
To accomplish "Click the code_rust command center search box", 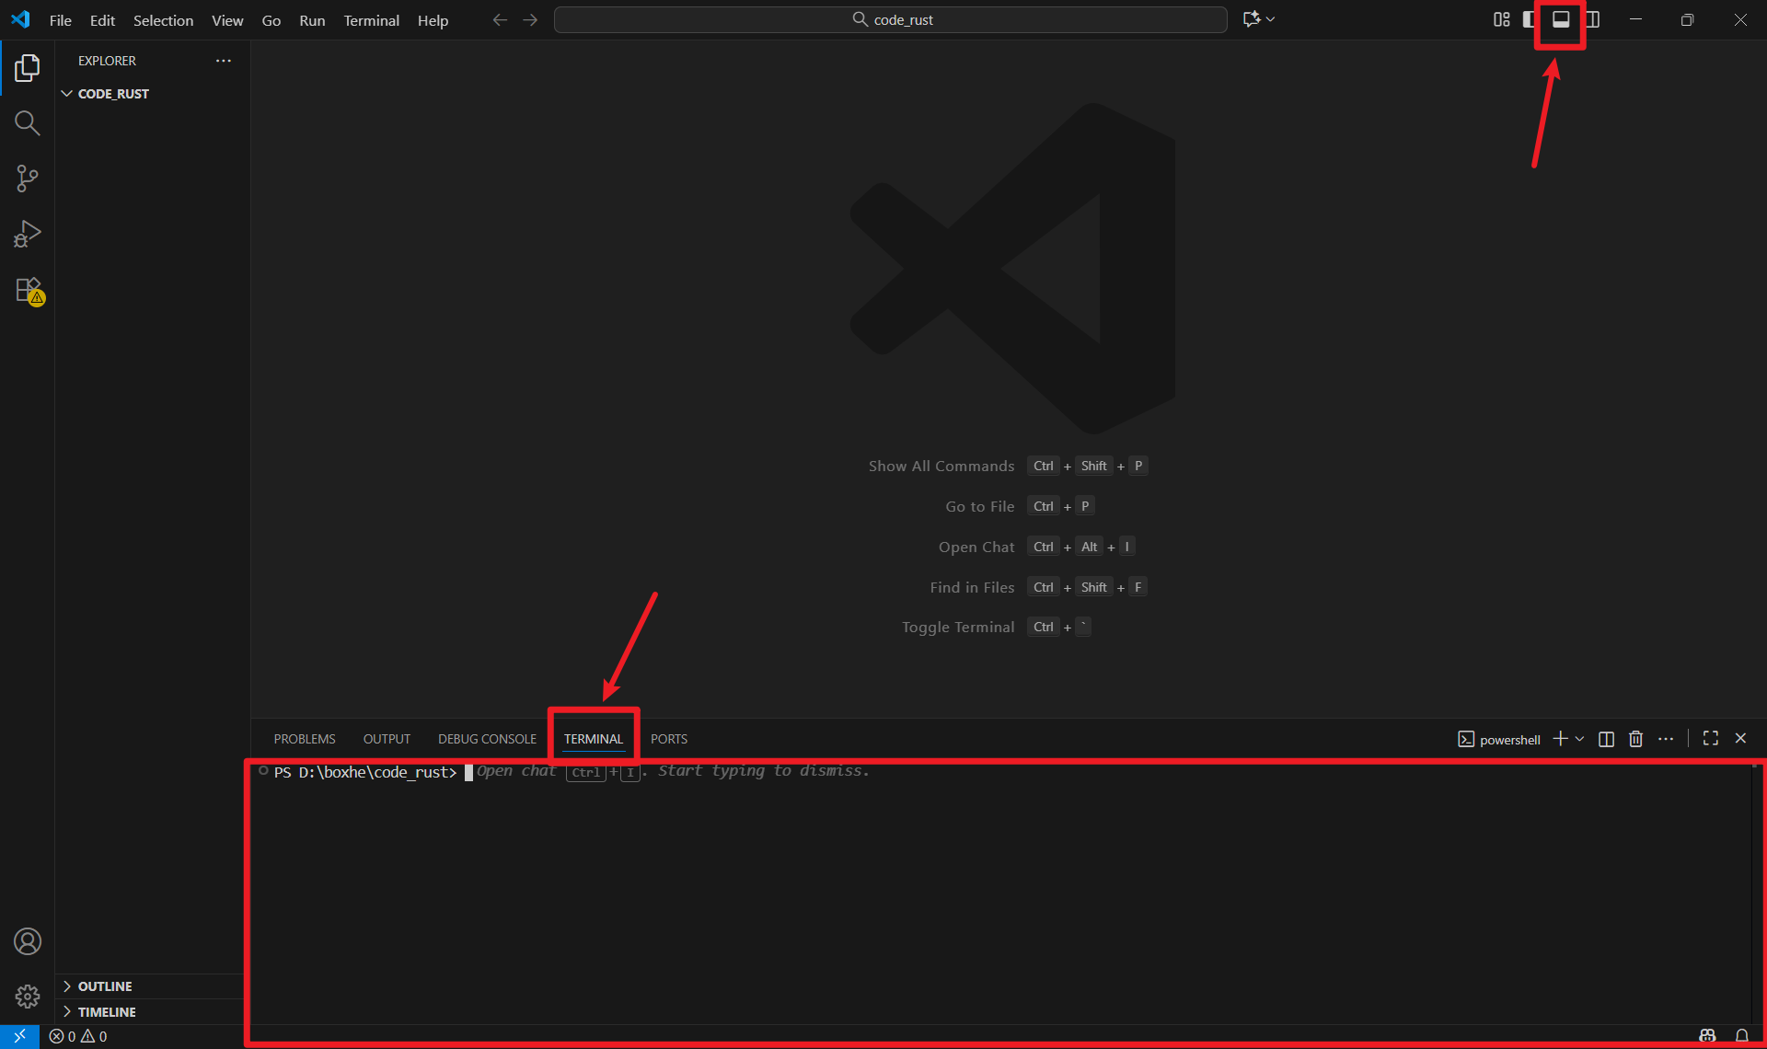I will point(890,19).
